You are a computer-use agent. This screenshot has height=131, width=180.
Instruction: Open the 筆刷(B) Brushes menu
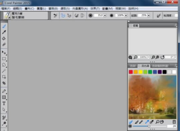click(x=53, y=9)
